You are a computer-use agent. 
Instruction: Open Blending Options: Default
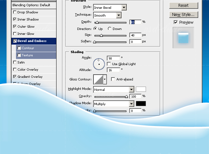pos(34,5)
